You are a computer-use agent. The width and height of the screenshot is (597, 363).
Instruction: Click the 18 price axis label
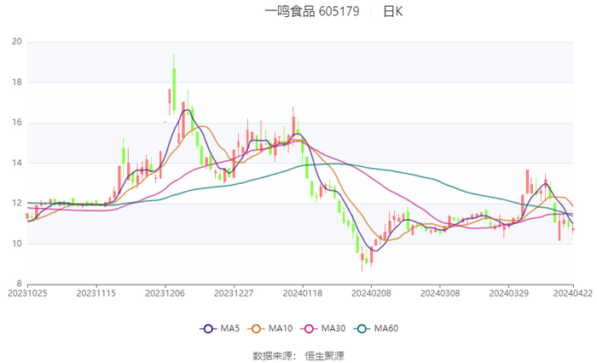(17, 82)
